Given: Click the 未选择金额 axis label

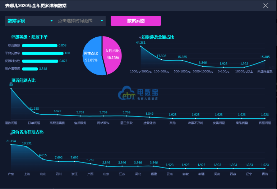Looking at the screenshot, I should 265,71.
